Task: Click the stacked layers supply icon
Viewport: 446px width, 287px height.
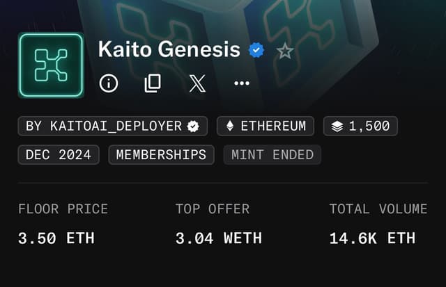Action: tap(337, 126)
